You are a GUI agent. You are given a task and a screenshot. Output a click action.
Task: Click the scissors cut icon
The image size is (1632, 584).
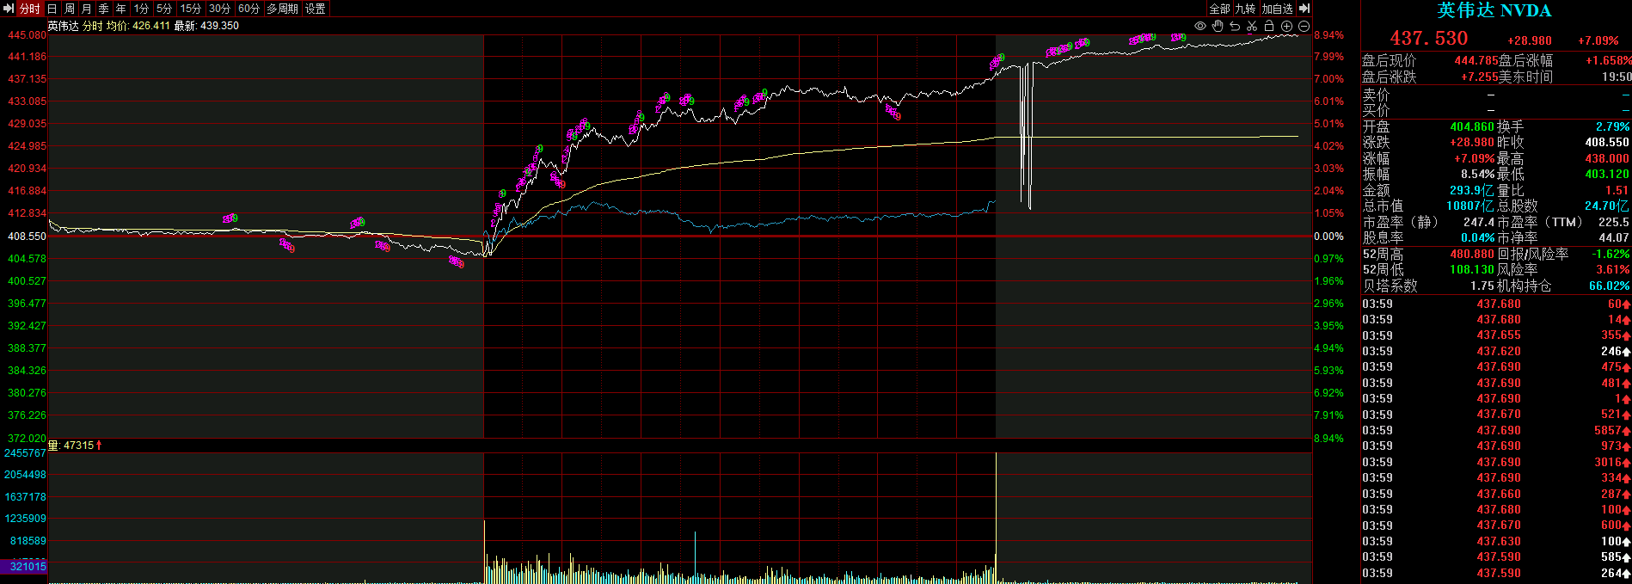(x=1252, y=26)
